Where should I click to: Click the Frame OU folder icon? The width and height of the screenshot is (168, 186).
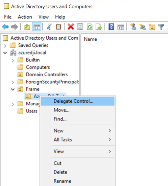[20, 89]
